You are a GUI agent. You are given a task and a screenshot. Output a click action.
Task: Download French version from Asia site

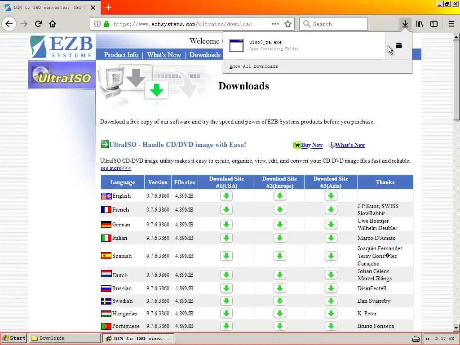point(331,209)
